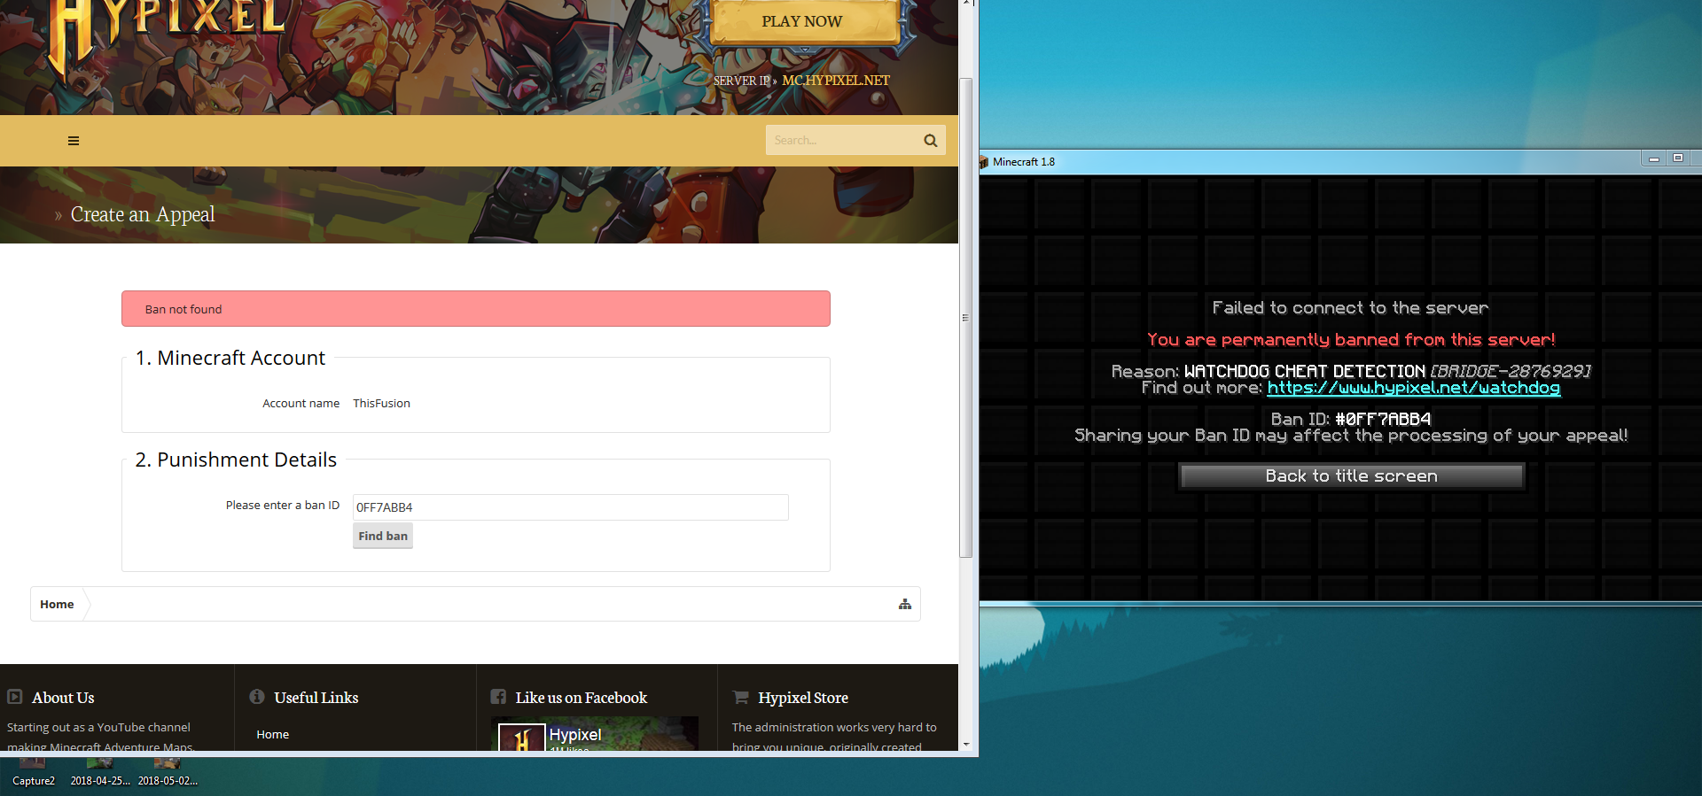Click the Hypixel Store footer heading
The image size is (1702, 796).
[x=803, y=698]
